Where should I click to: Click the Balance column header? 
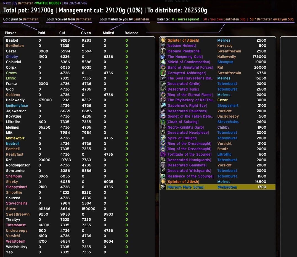tap(131, 33)
